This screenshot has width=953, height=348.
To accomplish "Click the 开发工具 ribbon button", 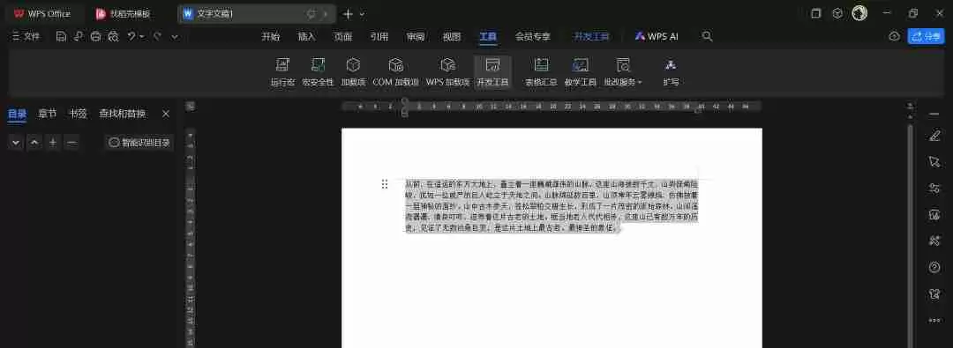I will tap(493, 72).
